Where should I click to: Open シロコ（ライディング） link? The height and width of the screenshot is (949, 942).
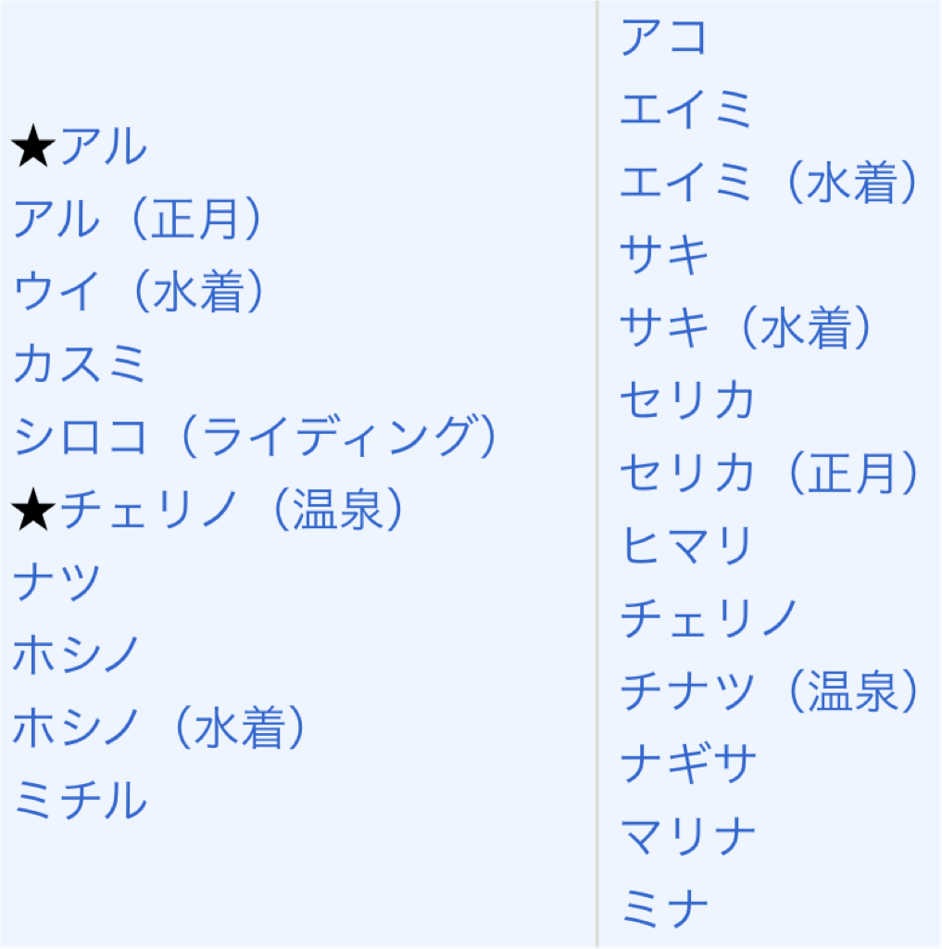pos(256,437)
